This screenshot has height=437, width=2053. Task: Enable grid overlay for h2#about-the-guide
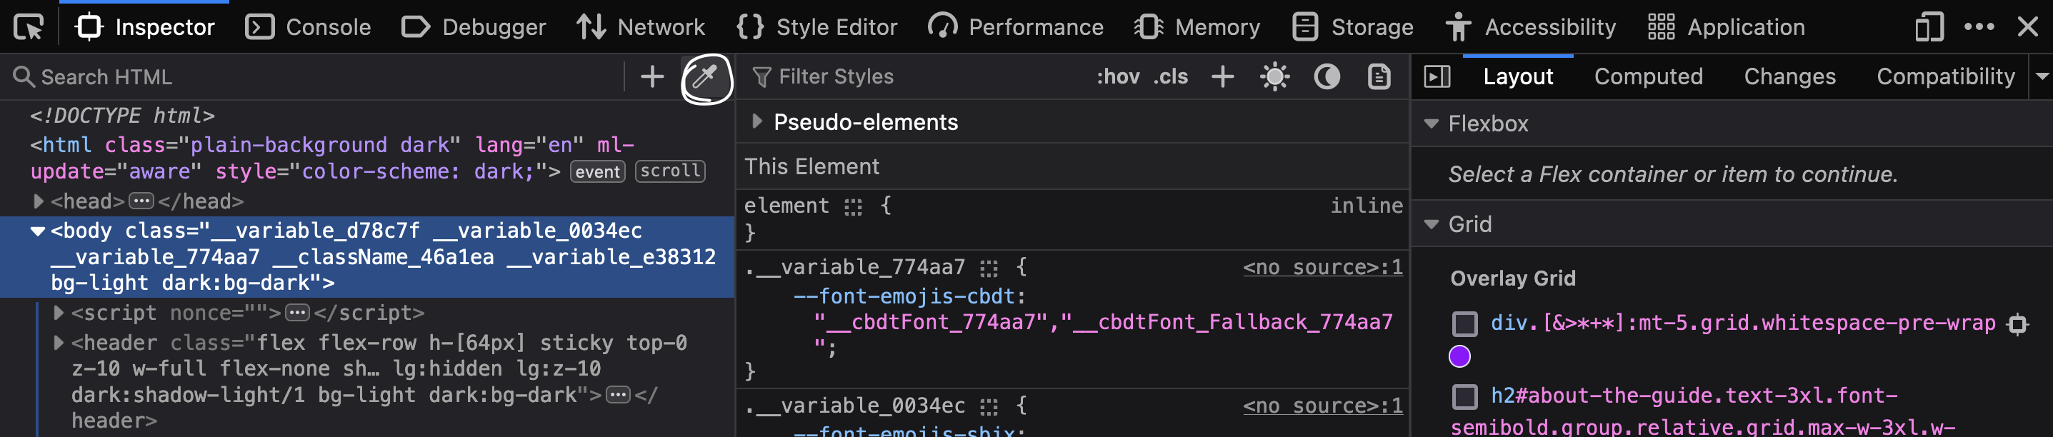(x=1464, y=396)
